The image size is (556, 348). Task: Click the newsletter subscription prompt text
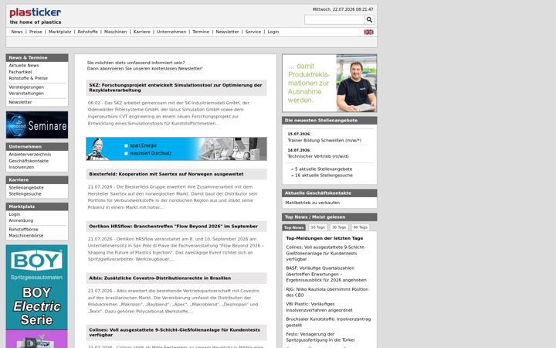click(144, 66)
